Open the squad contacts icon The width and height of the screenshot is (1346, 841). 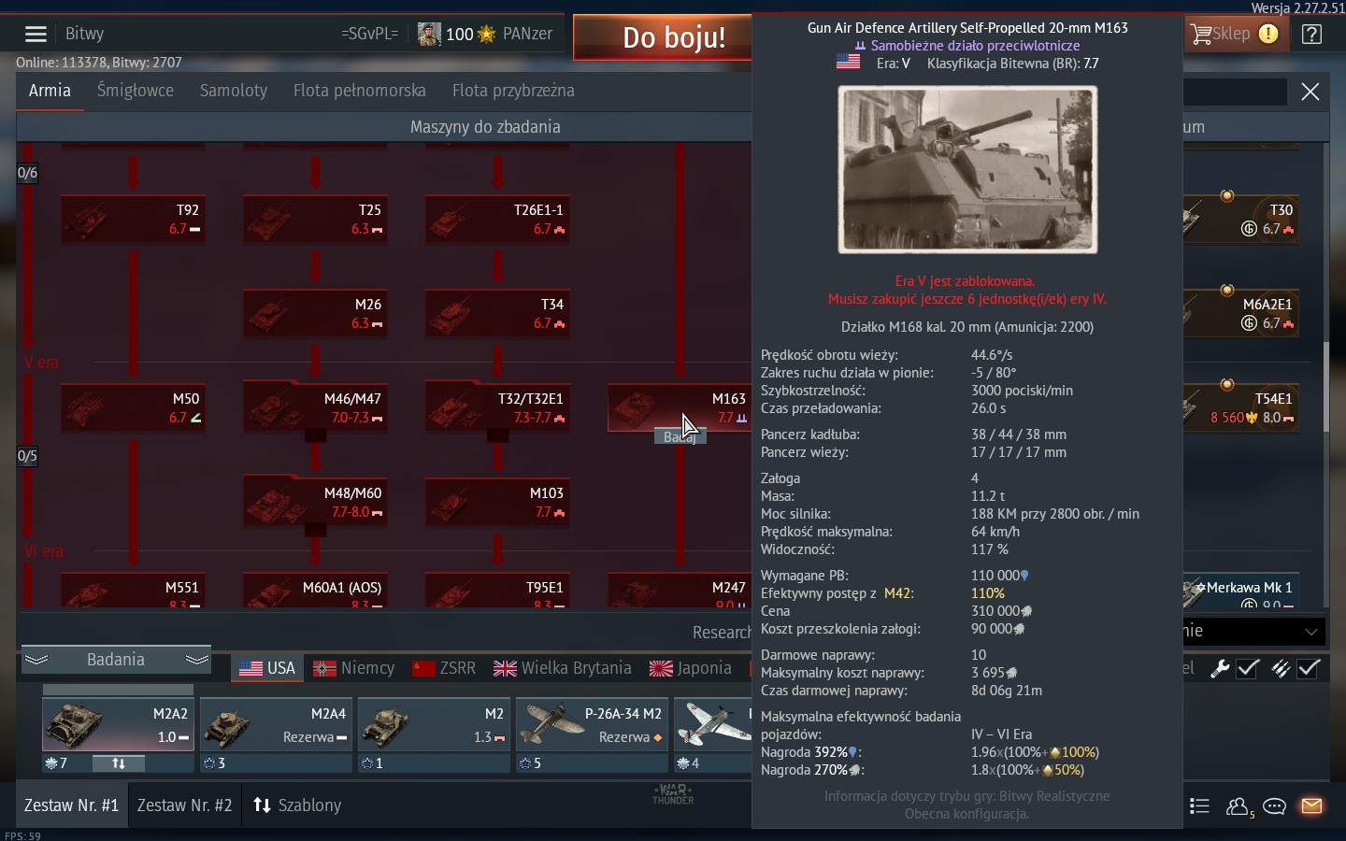1238,805
